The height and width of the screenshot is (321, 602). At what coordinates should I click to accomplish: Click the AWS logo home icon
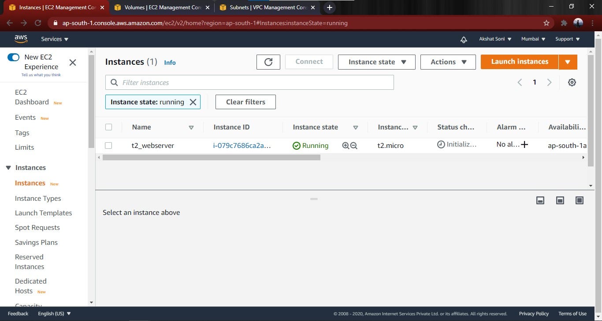point(21,39)
